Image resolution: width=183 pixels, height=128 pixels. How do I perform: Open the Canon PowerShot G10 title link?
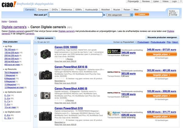(69, 108)
